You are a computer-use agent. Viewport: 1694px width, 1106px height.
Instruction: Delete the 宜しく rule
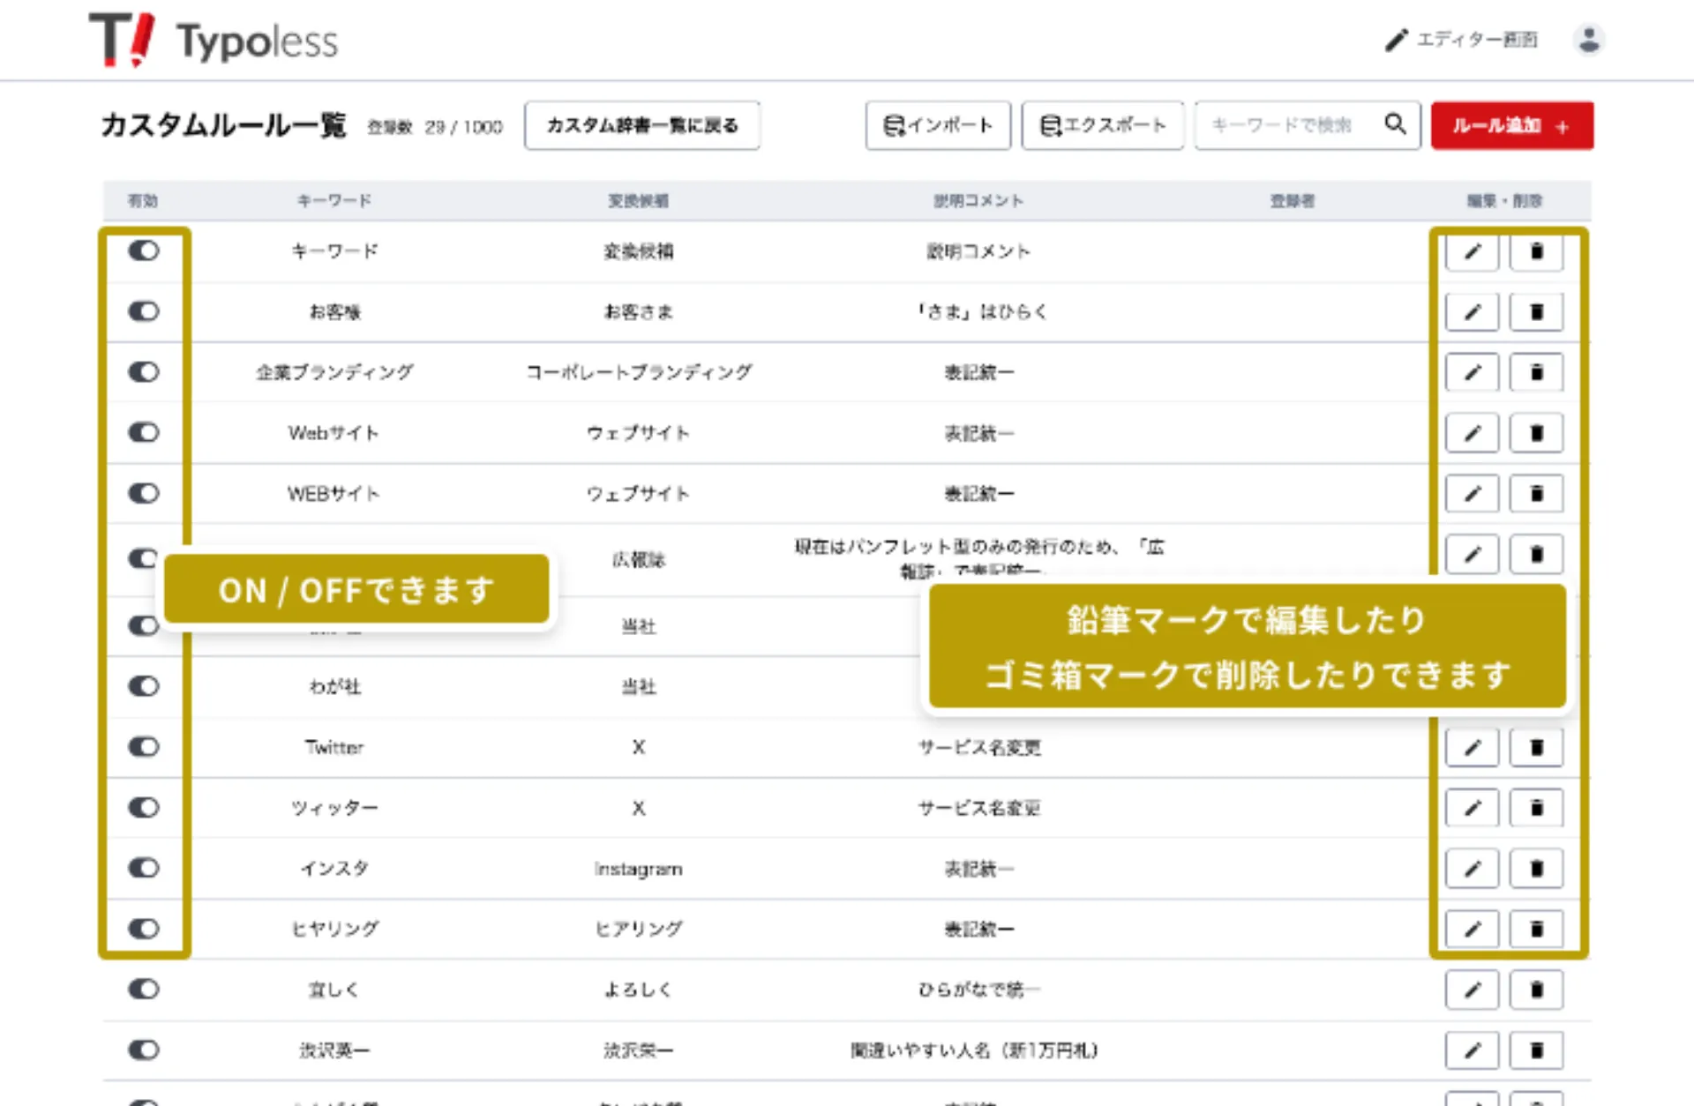1536,990
